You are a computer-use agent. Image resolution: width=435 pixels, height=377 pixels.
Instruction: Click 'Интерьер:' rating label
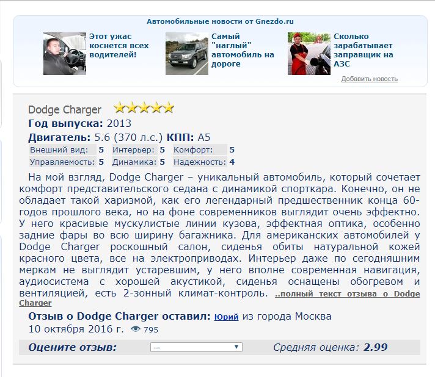(133, 150)
